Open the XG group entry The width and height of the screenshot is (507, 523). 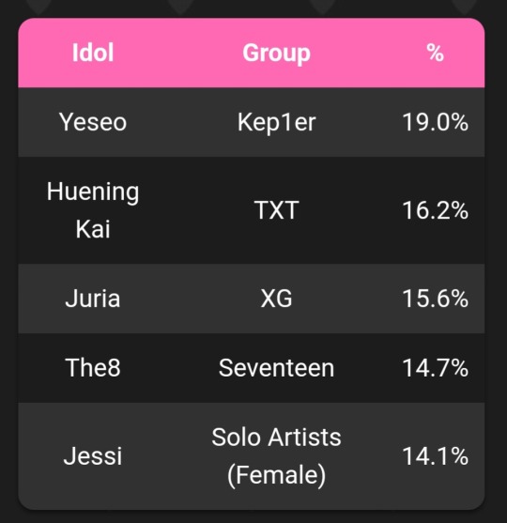click(x=277, y=299)
